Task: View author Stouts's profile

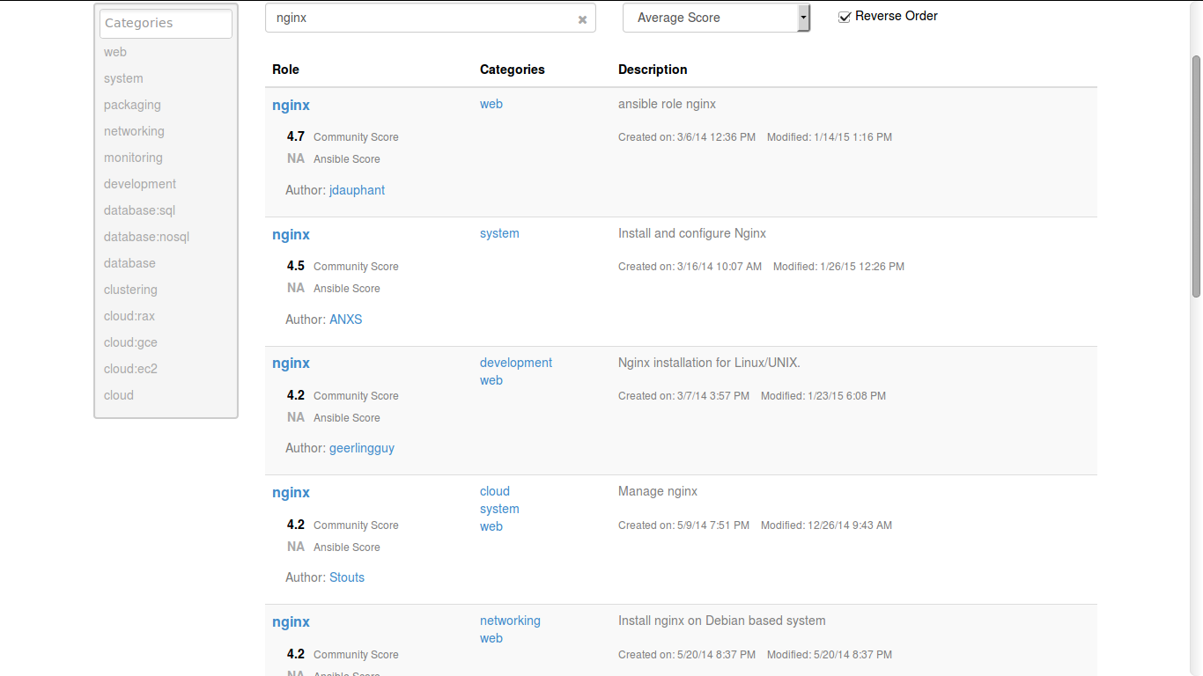Action: [x=347, y=577]
